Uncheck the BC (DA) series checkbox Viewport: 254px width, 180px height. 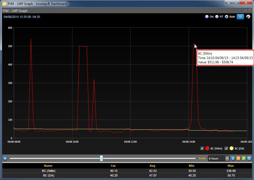click(x=226, y=148)
